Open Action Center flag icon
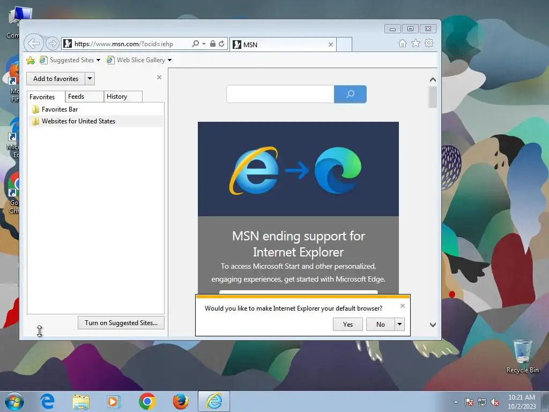Screen dimensions: 549x412 click(469, 402)
